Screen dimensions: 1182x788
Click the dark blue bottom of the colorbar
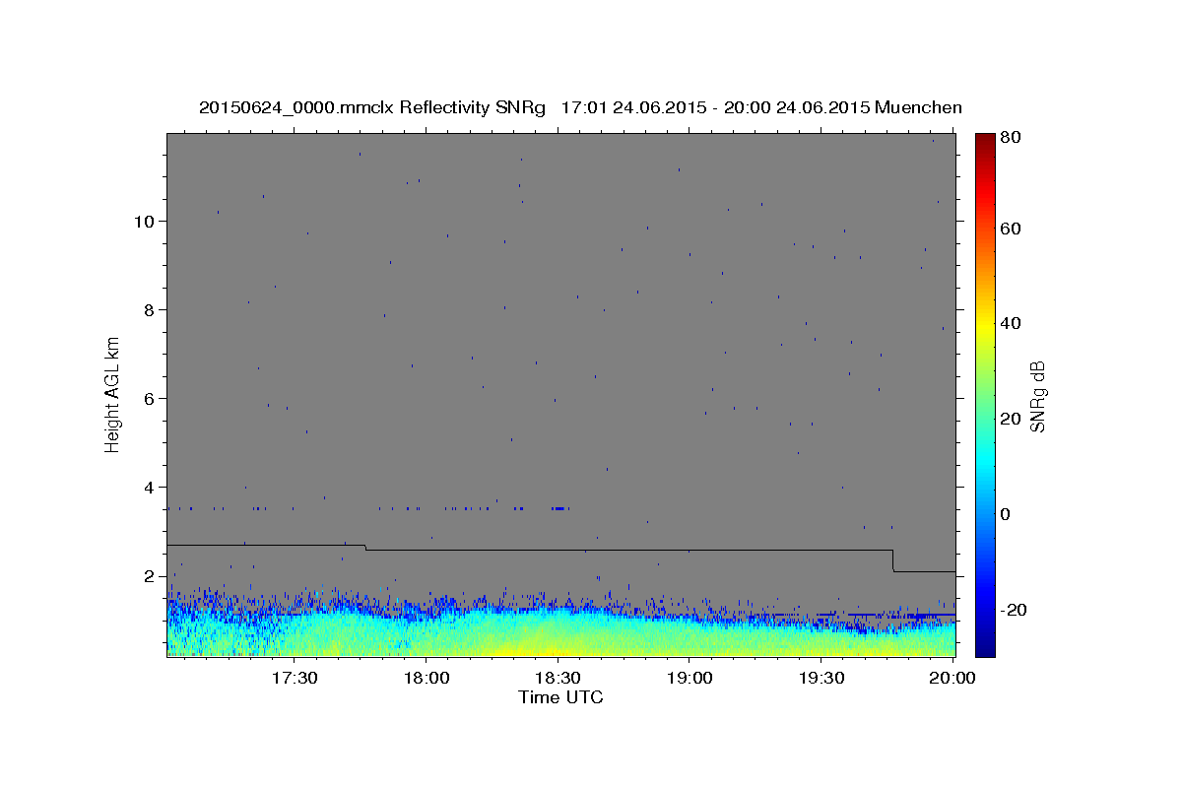click(x=984, y=647)
